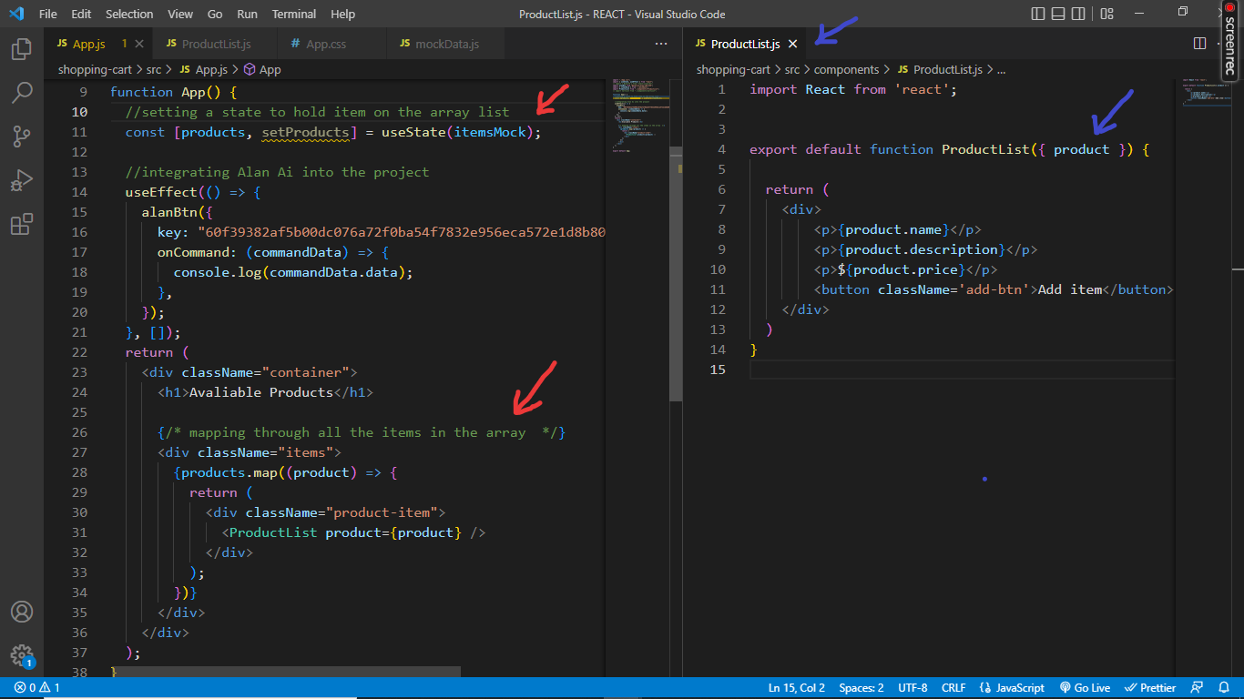Open the File menu
Image resolution: width=1244 pixels, height=699 pixels.
[48, 14]
